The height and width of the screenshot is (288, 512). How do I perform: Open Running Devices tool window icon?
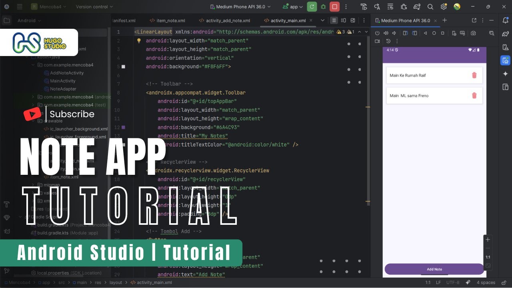click(x=505, y=60)
